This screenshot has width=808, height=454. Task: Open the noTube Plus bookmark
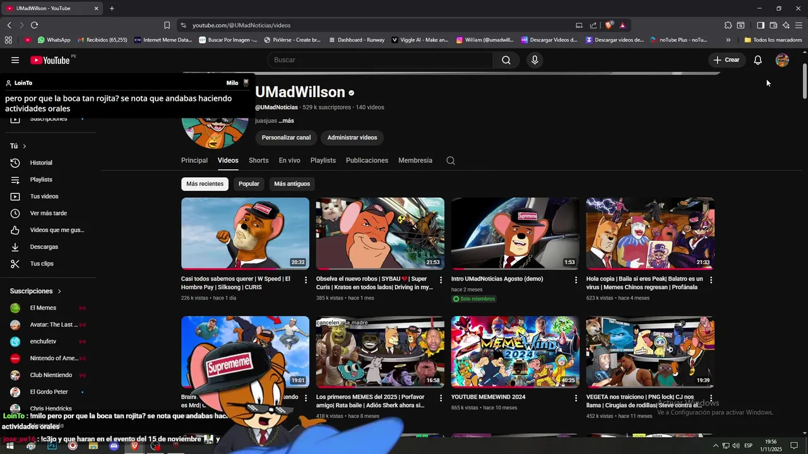pos(679,40)
